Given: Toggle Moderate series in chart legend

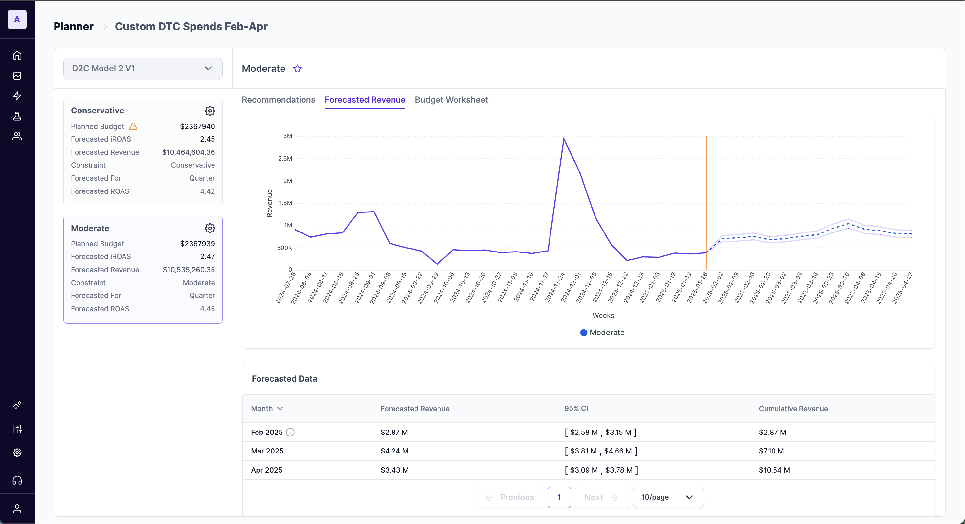Looking at the screenshot, I should point(602,333).
